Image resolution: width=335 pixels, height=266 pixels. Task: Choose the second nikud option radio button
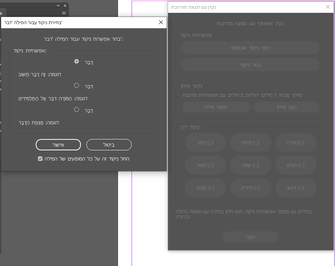[77, 86]
